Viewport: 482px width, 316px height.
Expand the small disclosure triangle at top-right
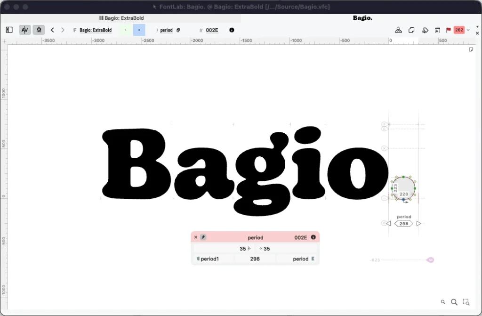point(477,27)
